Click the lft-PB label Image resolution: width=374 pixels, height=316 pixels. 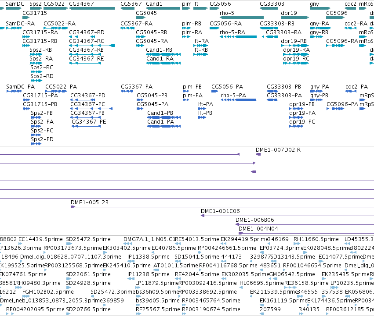(205, 113)
